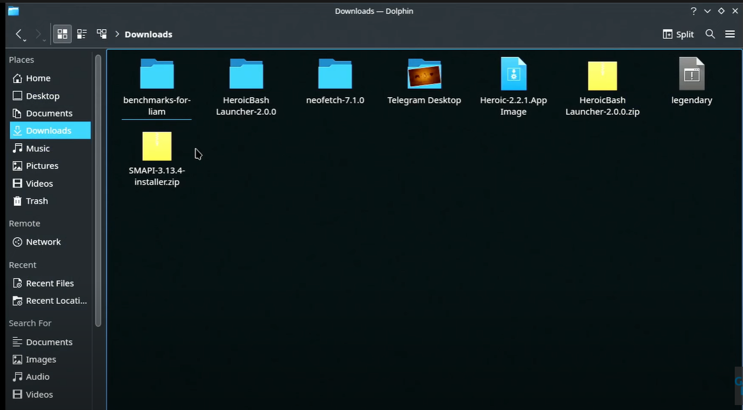743x410 pixels.
Task: Open Trash in the Places panel
Action: tap(50, 201)
